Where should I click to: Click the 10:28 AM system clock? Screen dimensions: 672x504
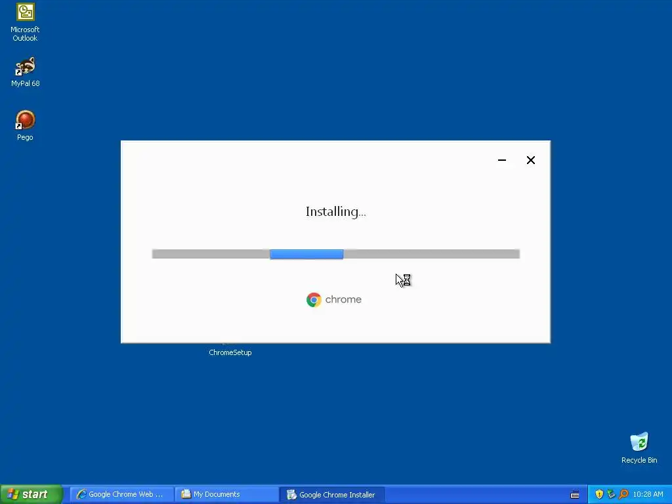click(648, 494)
